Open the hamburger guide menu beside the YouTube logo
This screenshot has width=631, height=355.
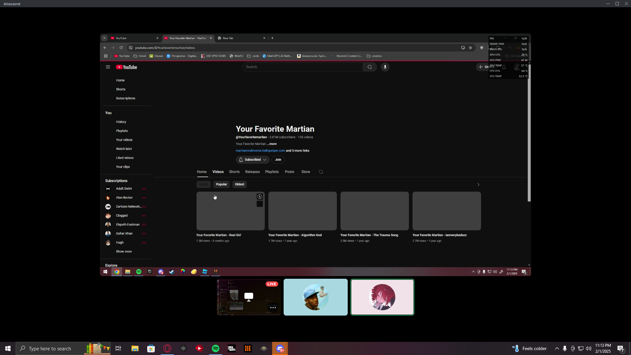point(108,67)
